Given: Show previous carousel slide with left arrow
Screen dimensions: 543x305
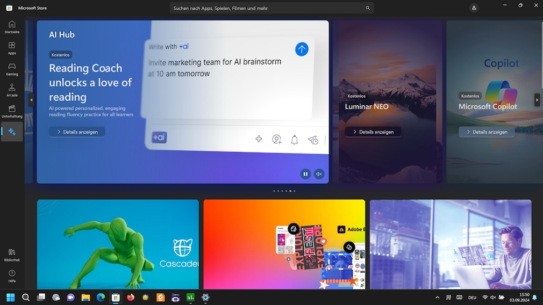Looking at the screenshot, I should [31, 100].
